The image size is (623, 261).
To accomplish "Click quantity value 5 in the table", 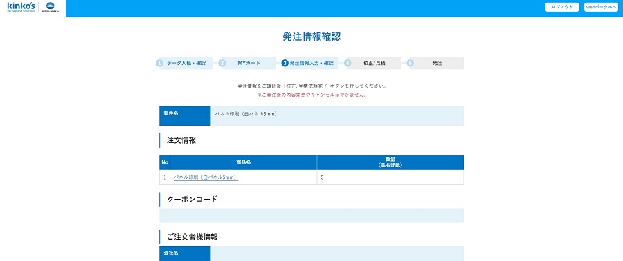I will 322,177.
